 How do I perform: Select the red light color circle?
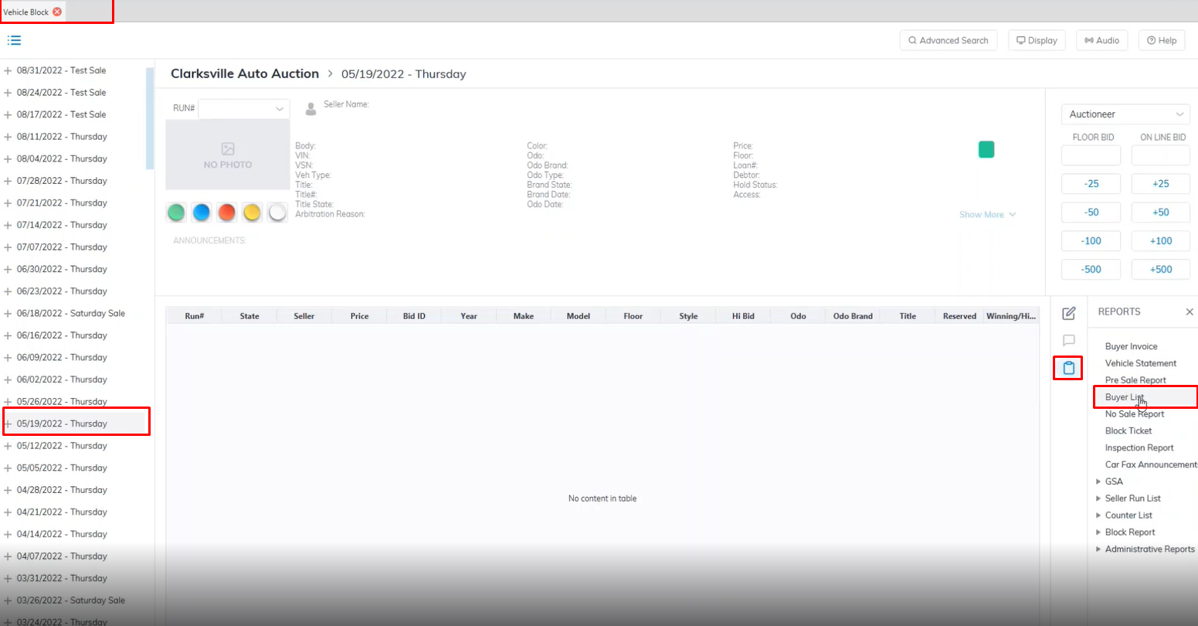coord(226,213)
